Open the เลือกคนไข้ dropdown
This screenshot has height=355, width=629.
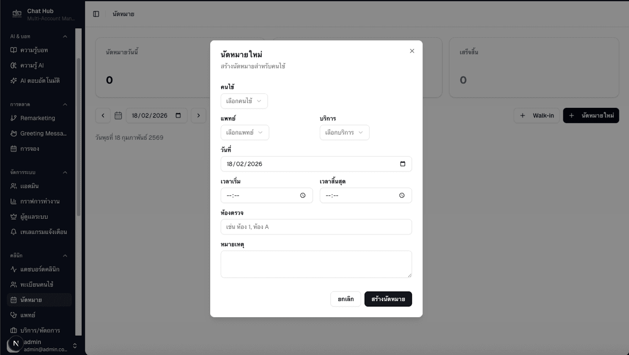pos(244,101)
